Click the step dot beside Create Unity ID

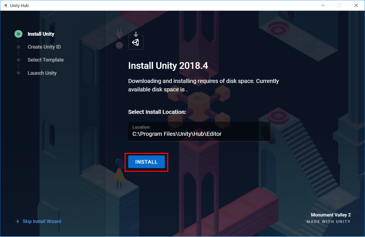click(18, 47)
